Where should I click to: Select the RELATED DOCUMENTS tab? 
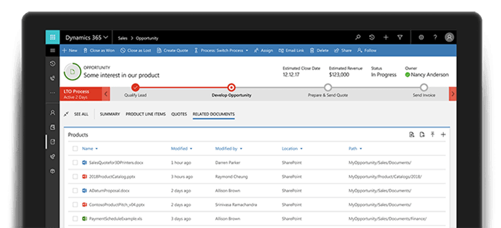coord(214,114)
